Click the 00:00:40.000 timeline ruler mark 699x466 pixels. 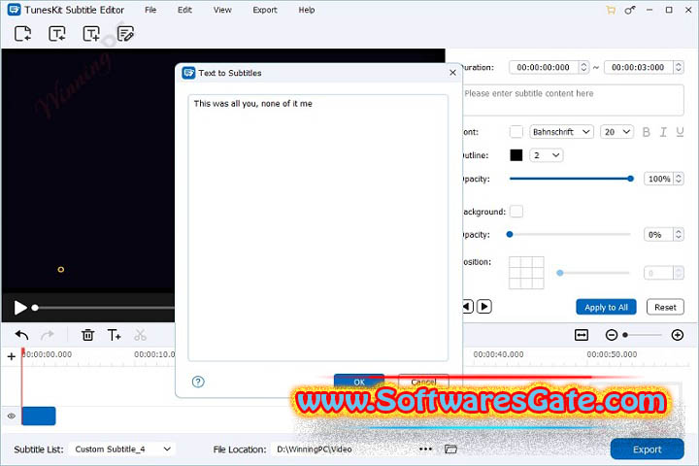point(498,354)
